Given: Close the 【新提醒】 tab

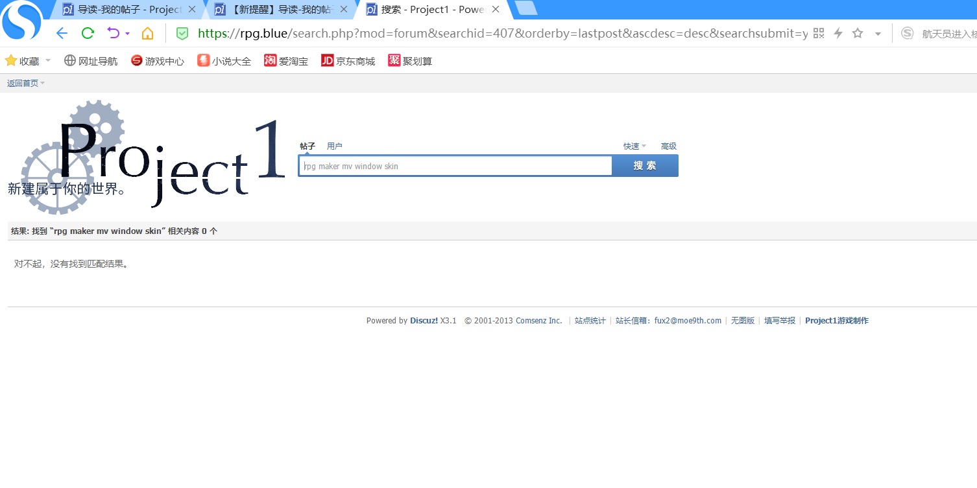Looking at the screenshot, I should click(344, 10).
